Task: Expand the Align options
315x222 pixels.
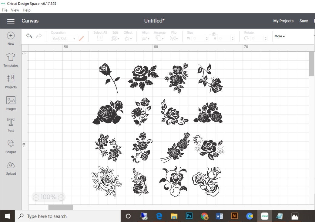Action: tap(146, 38)
